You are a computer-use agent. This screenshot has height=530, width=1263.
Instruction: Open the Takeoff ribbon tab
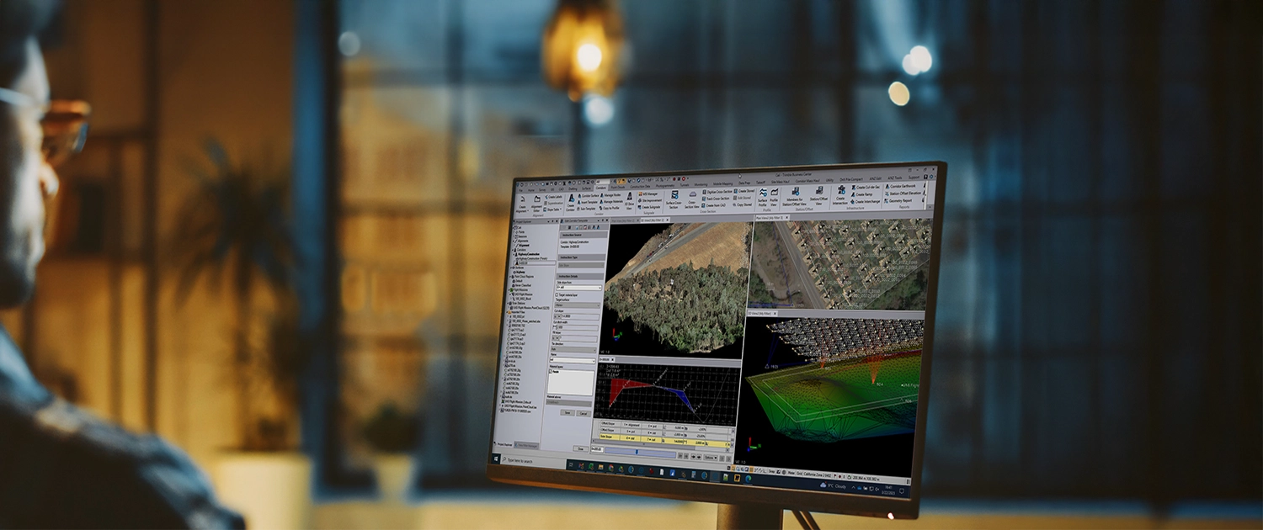[760, 182]
